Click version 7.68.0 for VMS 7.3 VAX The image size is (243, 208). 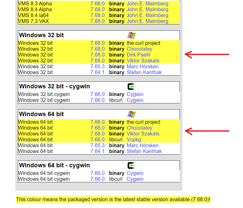coord(97,21)
